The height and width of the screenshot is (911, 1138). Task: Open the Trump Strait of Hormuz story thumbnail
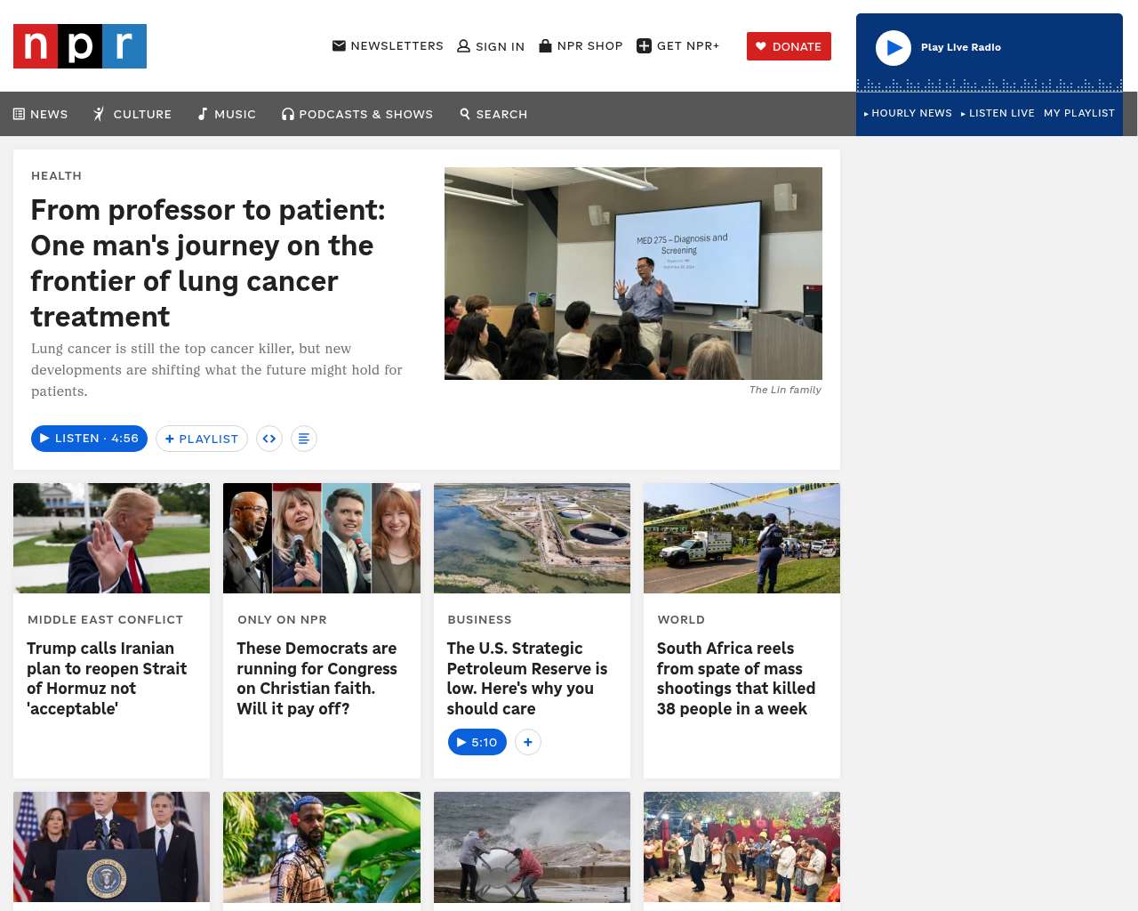112,538
